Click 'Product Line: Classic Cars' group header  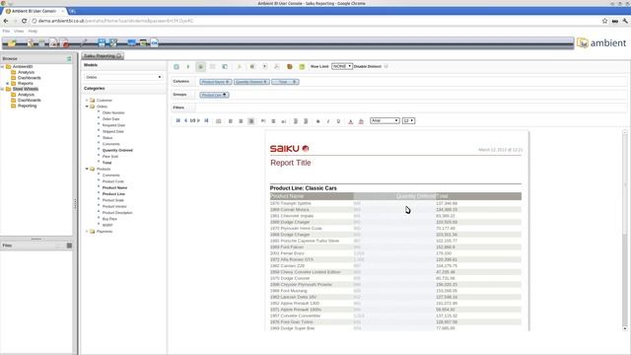(x=304, y=188)
